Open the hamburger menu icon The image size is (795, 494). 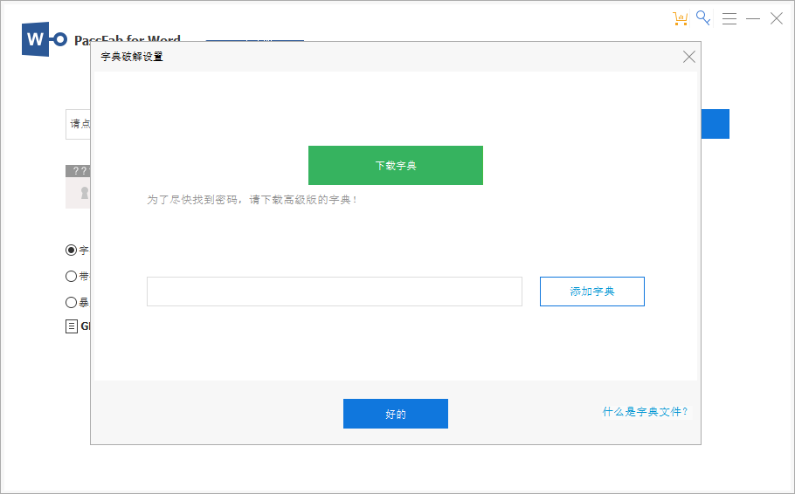click(729, 18)
